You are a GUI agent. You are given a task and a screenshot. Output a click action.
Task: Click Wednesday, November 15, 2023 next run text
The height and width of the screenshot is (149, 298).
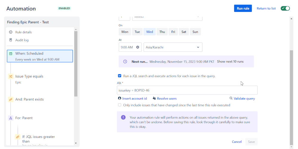click(182, 61)
